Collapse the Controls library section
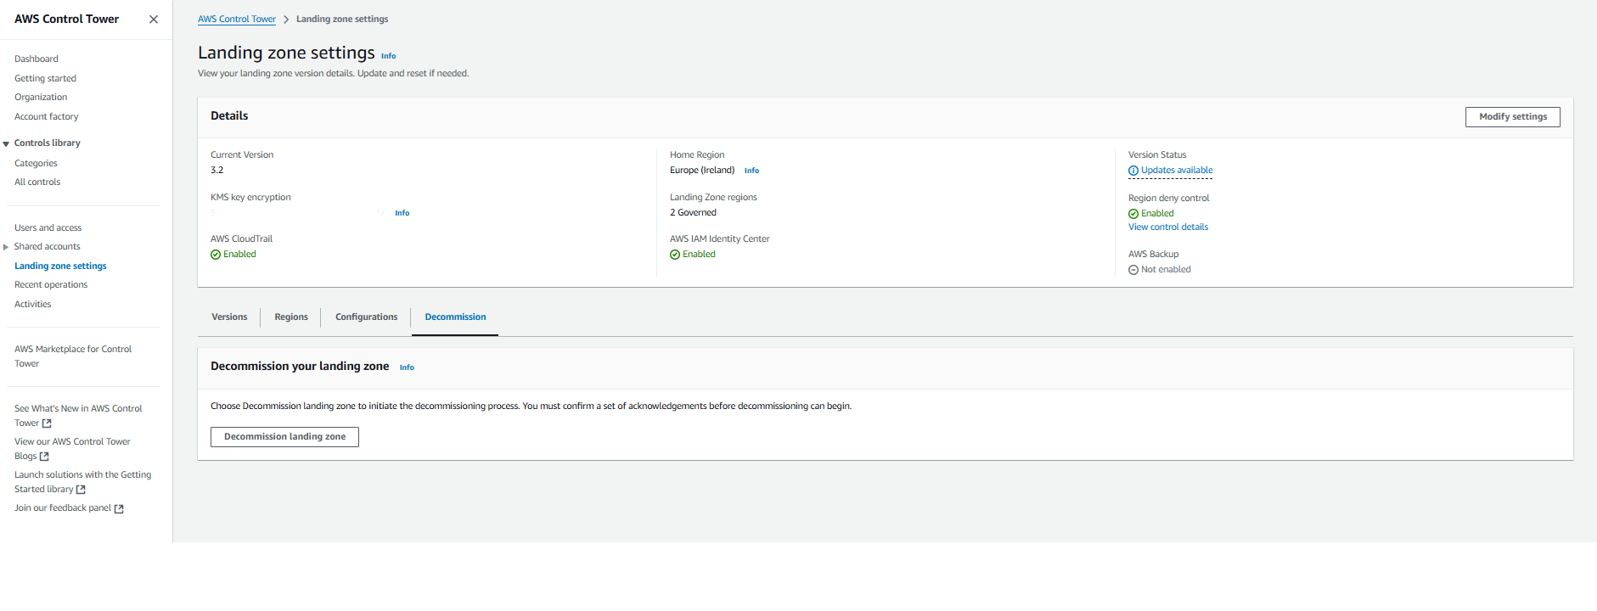The image size is (1597, 611). [x=6, y=143]
